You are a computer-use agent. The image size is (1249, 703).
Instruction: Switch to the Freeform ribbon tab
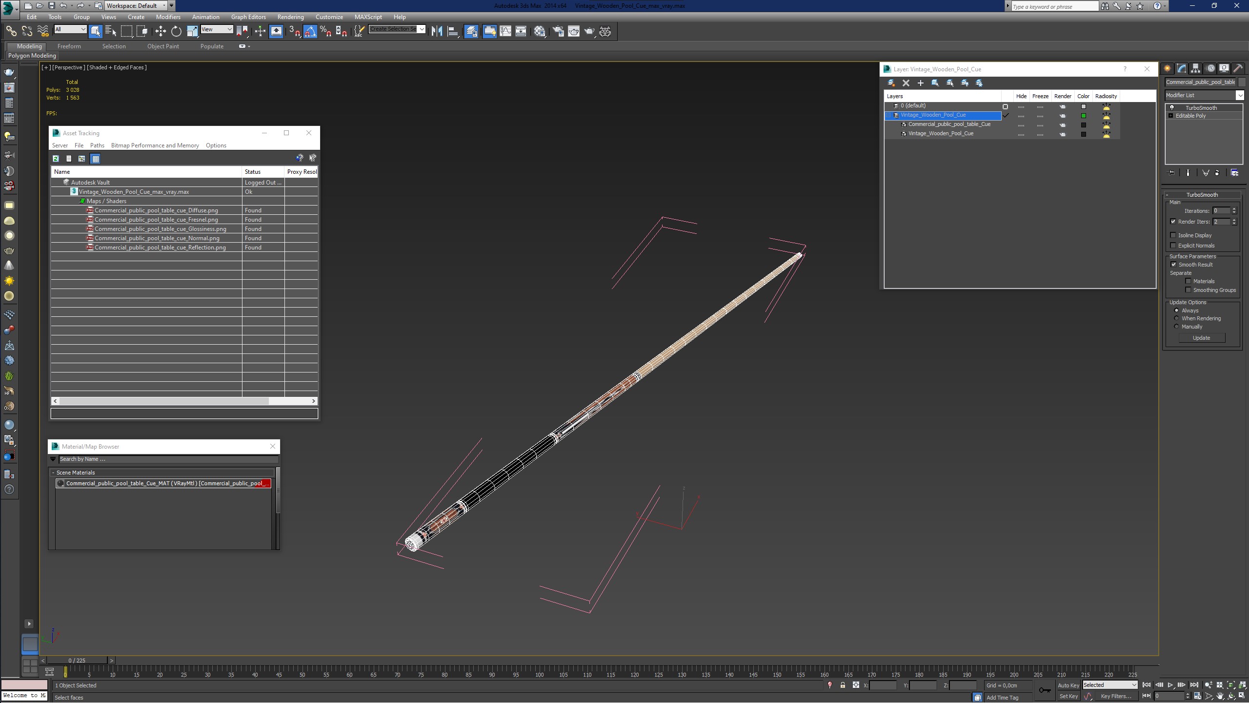tap(69, 46)
